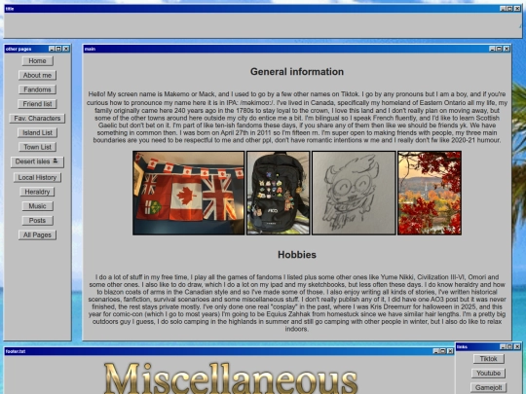Open the Desert isles page

click(x=37, y=161)
